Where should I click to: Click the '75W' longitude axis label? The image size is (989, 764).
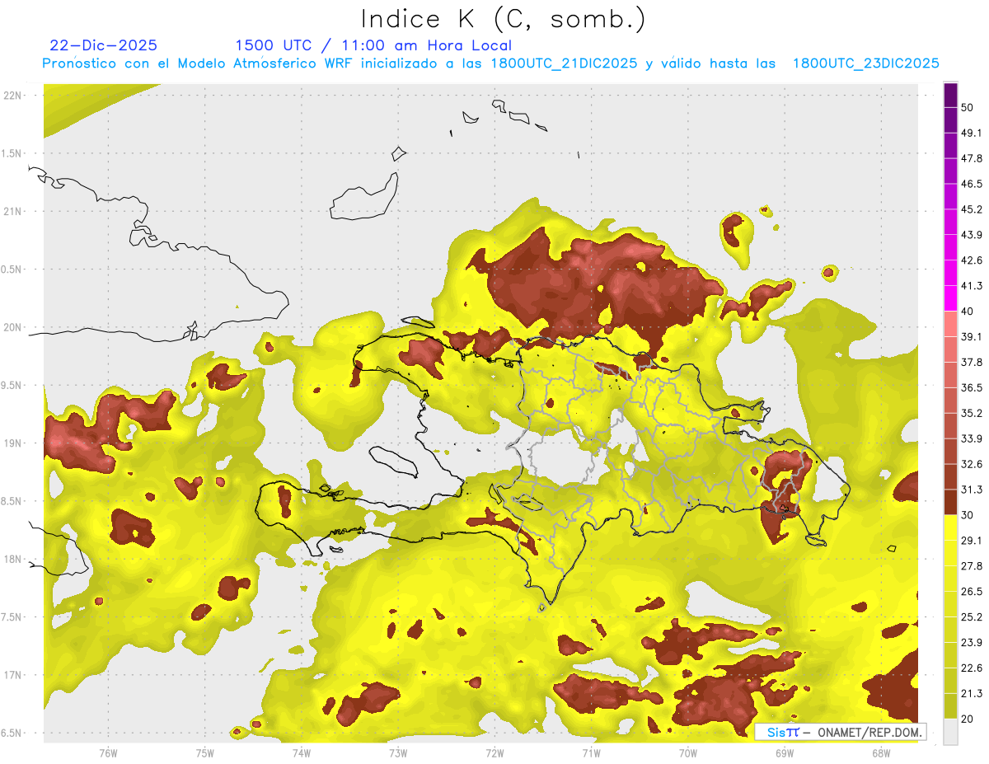tap(205, 752)
